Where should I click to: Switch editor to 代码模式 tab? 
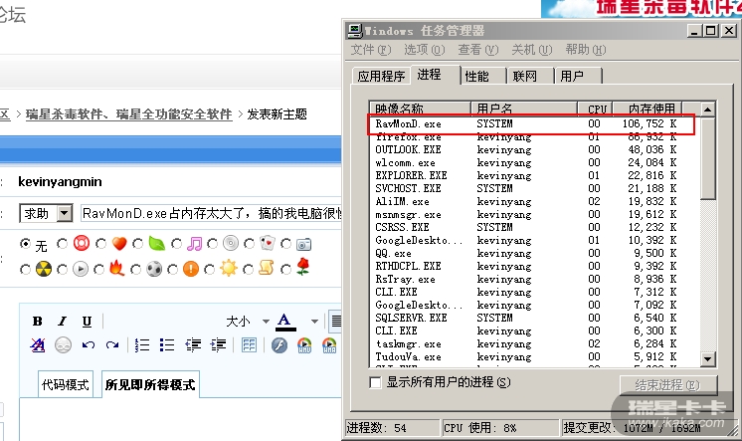(66, 384)
